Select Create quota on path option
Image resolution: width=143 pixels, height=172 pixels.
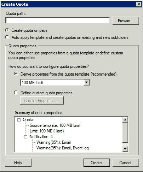[7, 30]
